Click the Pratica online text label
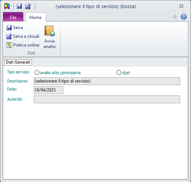This screenshot has height=182, width=191. pyautogui.click(x=26, y=45)
